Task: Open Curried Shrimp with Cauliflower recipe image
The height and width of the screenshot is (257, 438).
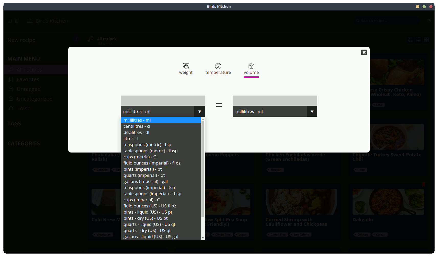Action: [301, 202]
